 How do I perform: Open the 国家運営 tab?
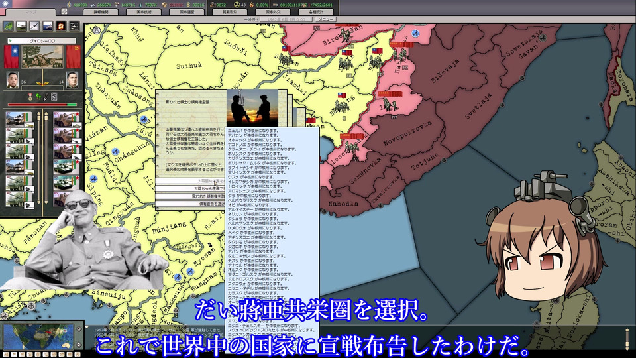187,12
